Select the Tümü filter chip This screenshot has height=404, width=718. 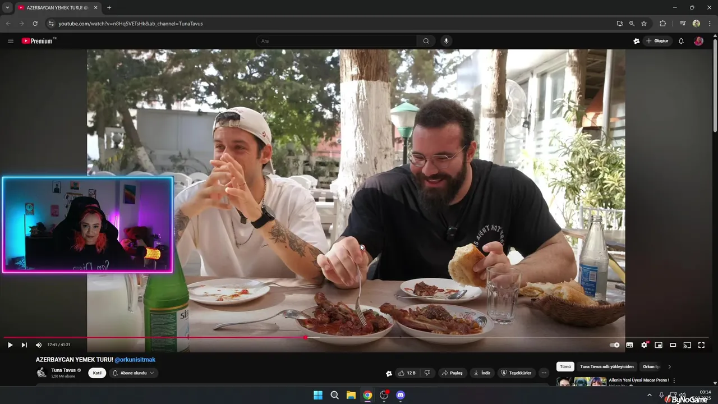point(565,366)
